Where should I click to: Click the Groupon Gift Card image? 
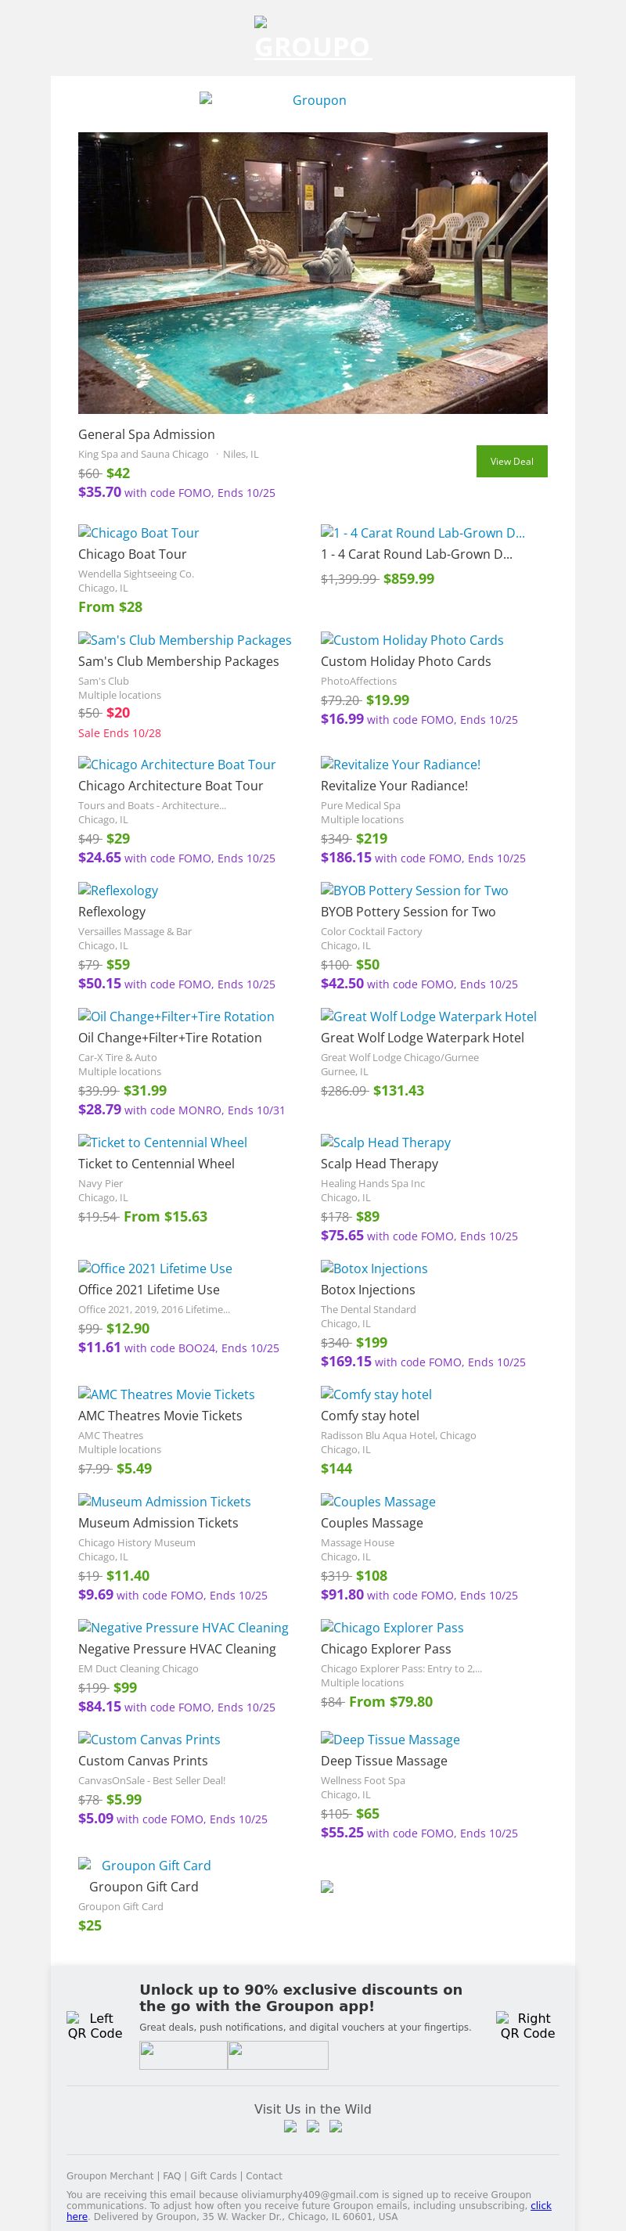[x=145, y=1866]
